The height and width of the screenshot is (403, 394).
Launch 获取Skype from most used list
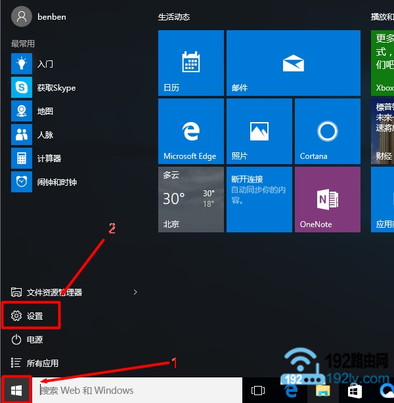56,88
